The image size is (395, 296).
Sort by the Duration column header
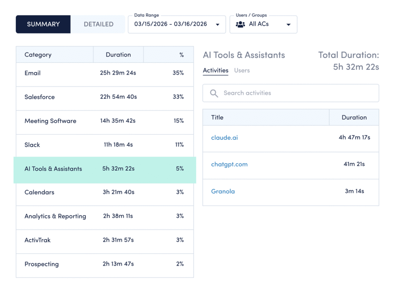tap(118, 54)
